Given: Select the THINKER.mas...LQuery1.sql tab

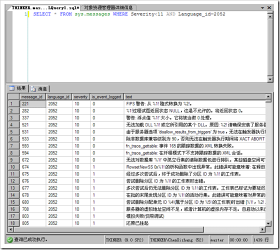Looking at the screenshot, I should (45, 7).
